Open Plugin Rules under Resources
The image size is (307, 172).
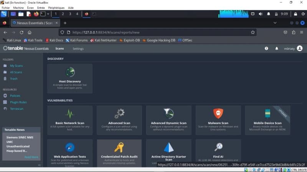pos(18,102)
